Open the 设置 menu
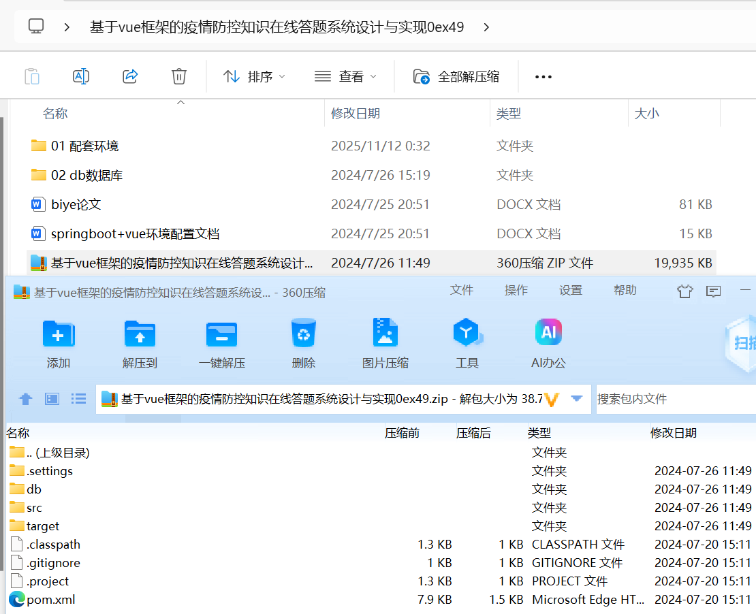 click(570, 289)
